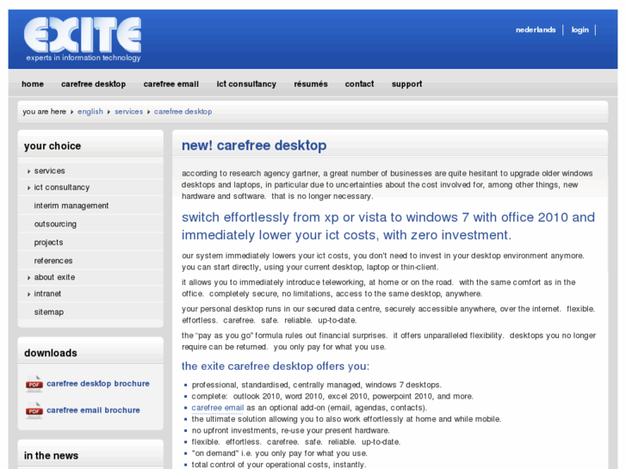Image resolution: width=626 pixels, height=469 pixels.
Task: Click the services breadcrumb link
Action: (128, 112)
